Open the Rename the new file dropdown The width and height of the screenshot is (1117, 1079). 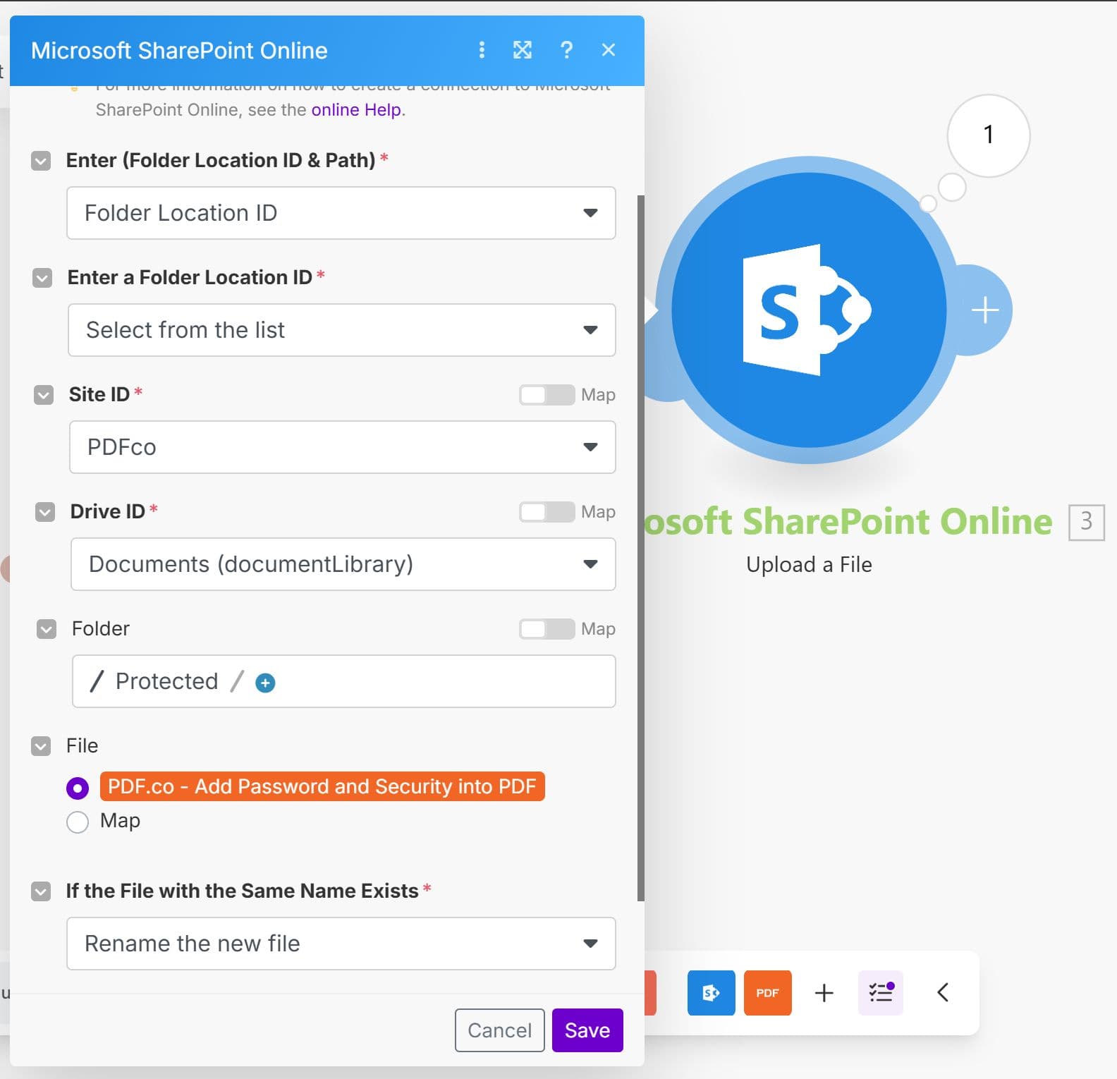[x=341, y=944]
